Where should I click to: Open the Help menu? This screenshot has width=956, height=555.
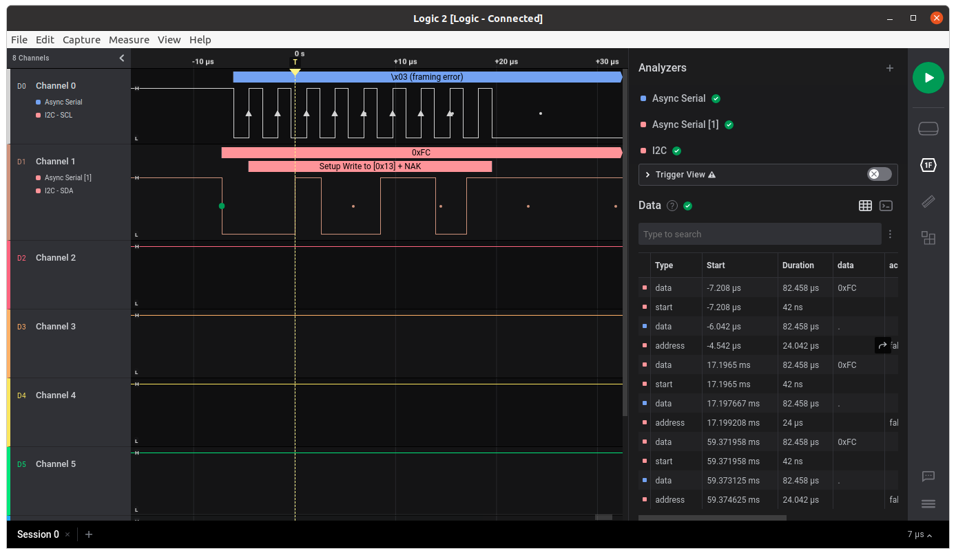point(200,40)
